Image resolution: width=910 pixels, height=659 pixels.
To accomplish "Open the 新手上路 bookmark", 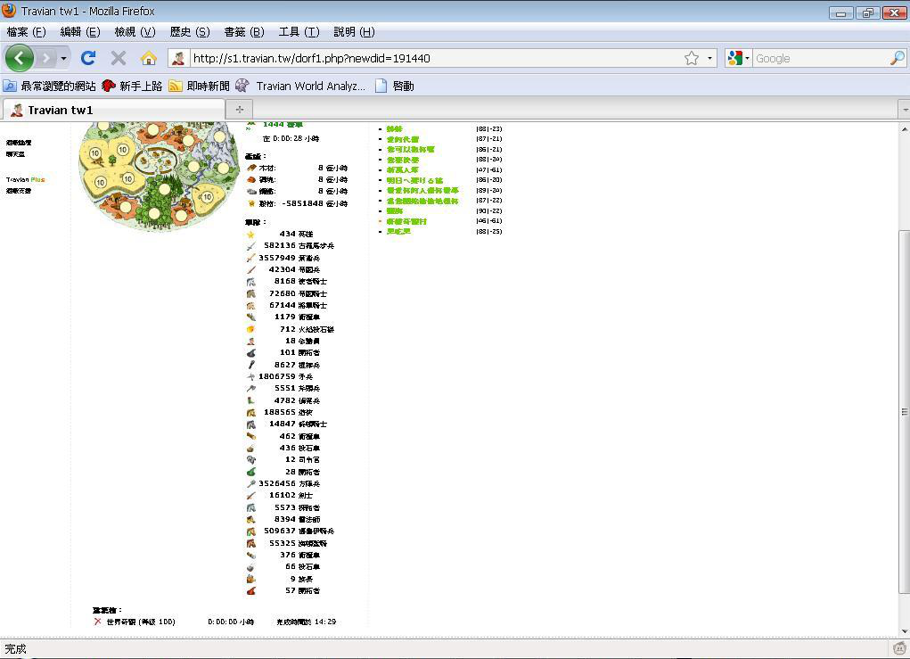I will pos(140,86).
